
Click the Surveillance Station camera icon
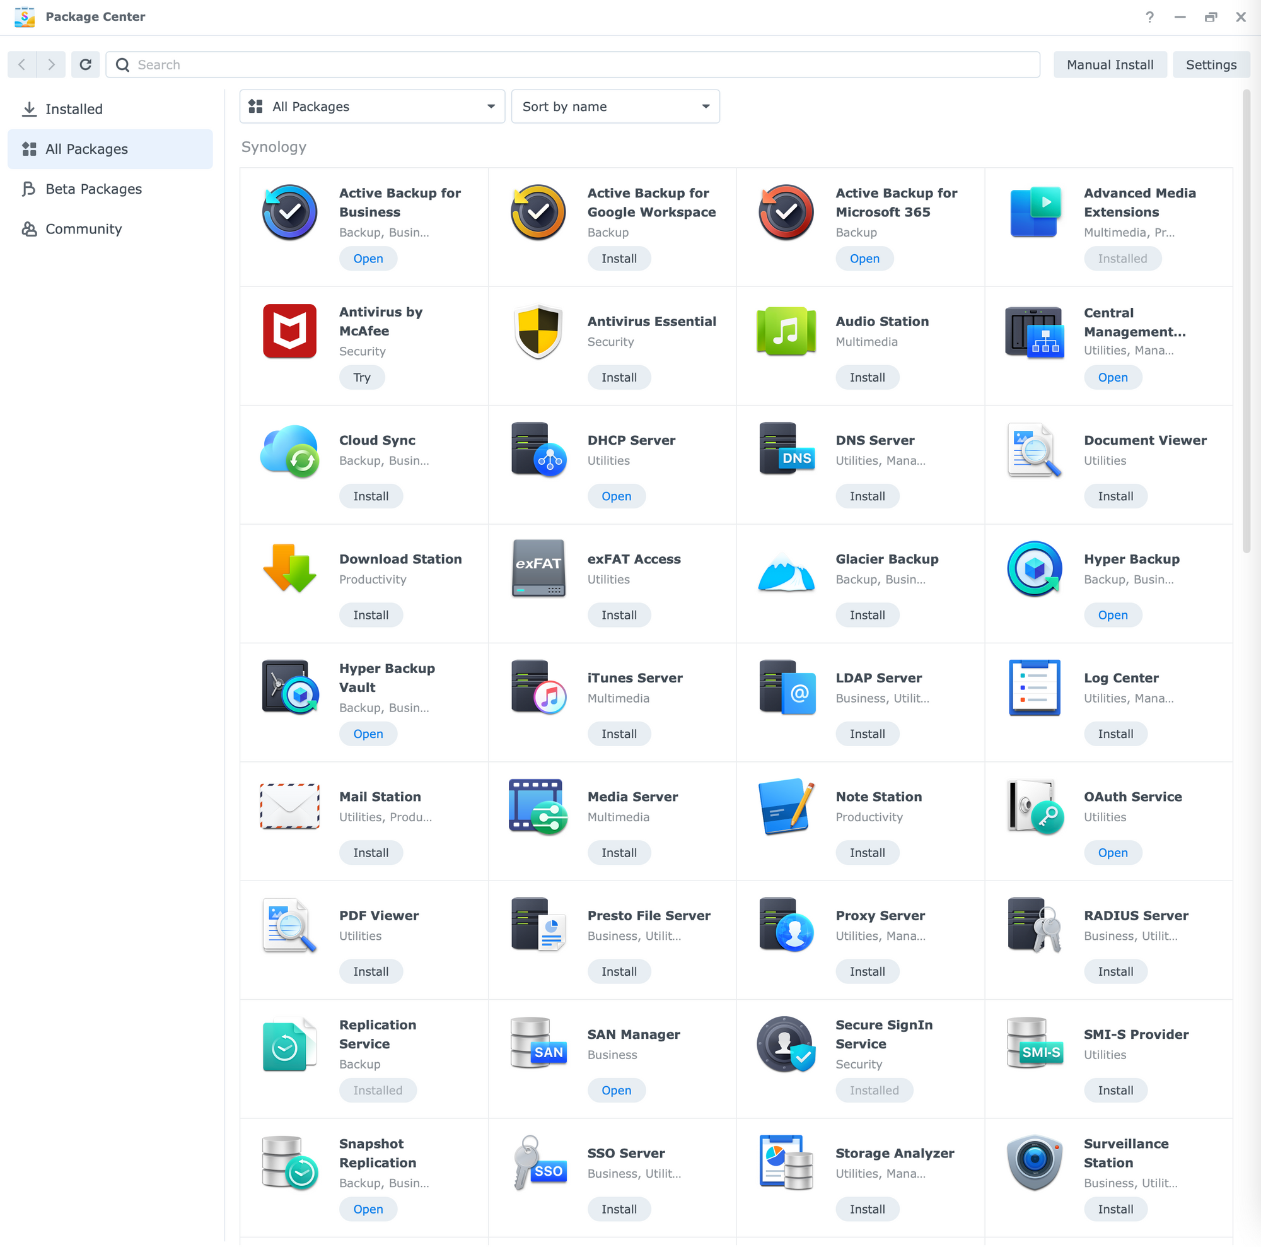click(x=1035, y=1162)
